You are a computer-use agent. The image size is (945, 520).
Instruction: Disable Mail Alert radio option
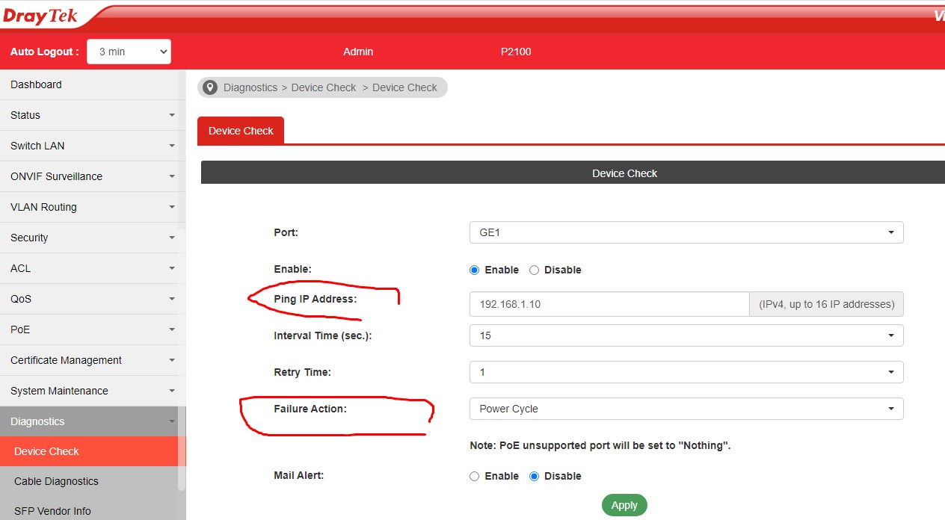pyautogui.click(x=534, y=476)
